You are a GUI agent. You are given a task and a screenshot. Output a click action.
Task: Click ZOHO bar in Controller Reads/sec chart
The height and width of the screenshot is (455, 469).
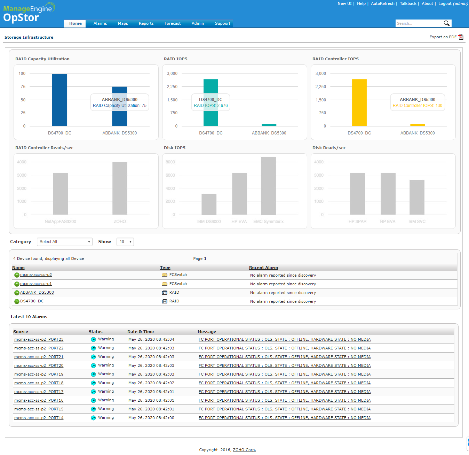pos(120,188)
